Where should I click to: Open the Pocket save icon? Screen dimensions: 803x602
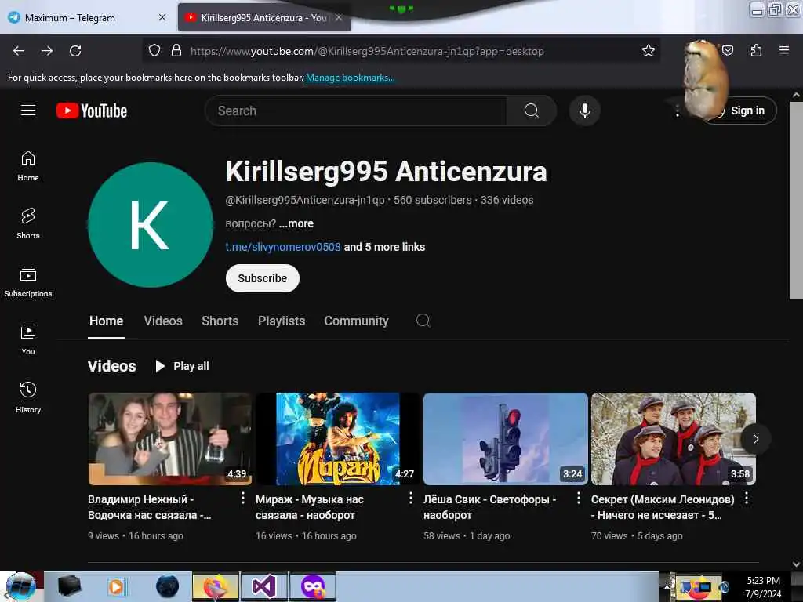tap(728, 50)
